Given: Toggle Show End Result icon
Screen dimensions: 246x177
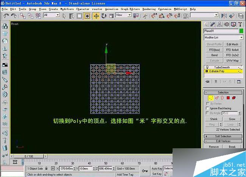Looking at the screenshot, I should 216,82.
